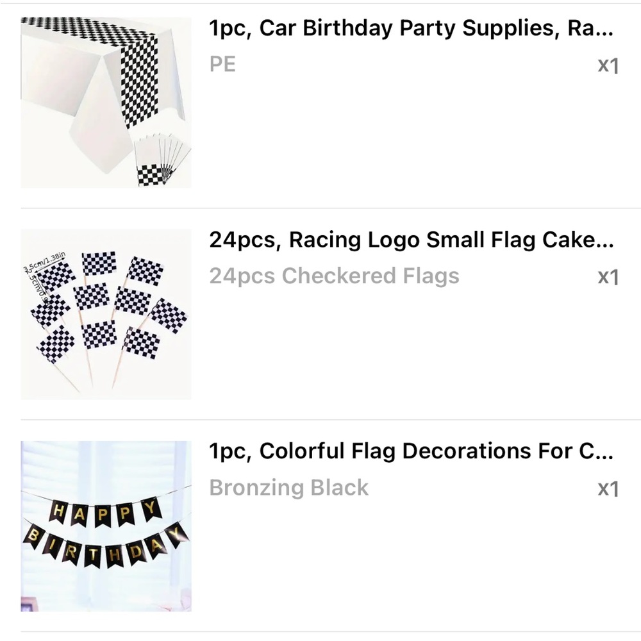Select the Bronzing Black color variant
Screen dimensions: 641x641
pos(288,488)
